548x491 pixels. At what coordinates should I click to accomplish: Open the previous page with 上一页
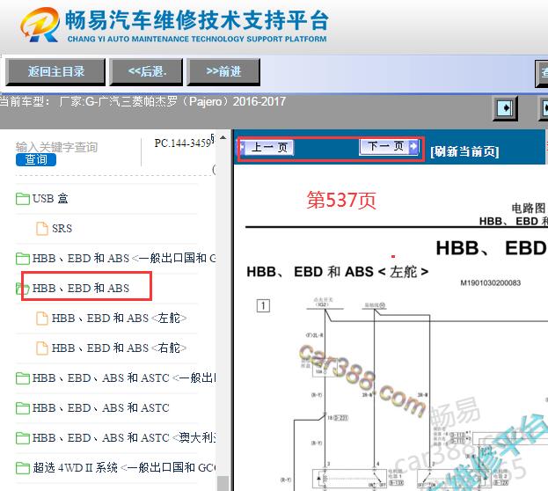click(x=267, y=147)
